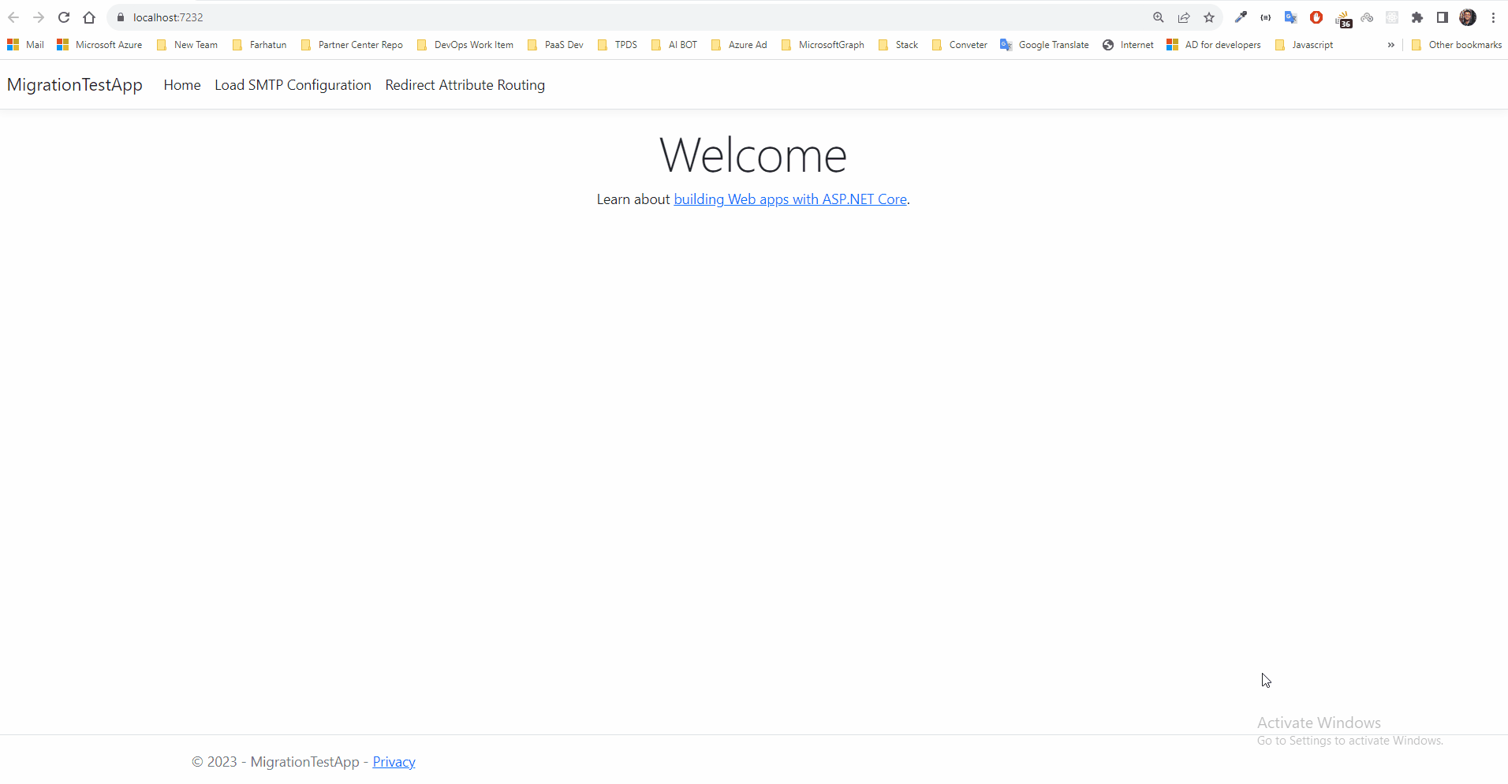Screen dimensions: 1508x784
Task: Bookmark this page with the star icon
Action: (x=1209, y=17)
